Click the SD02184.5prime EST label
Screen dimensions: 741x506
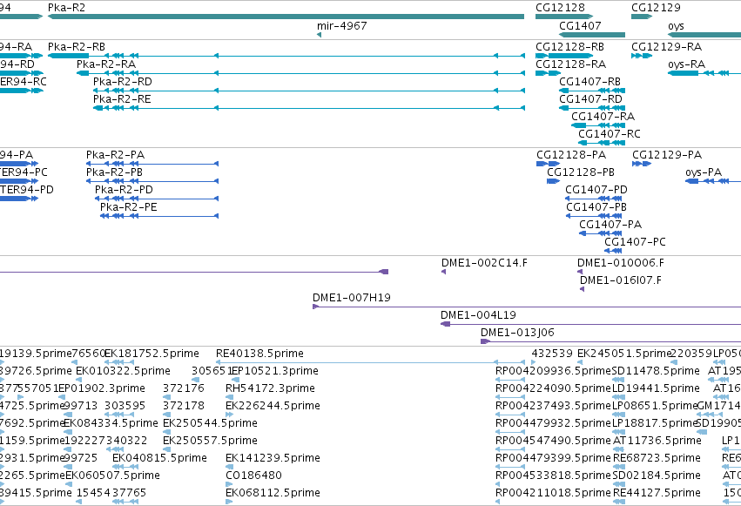[657, 476]
